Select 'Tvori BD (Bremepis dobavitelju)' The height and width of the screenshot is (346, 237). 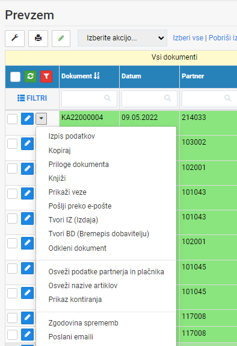[99, 234]
